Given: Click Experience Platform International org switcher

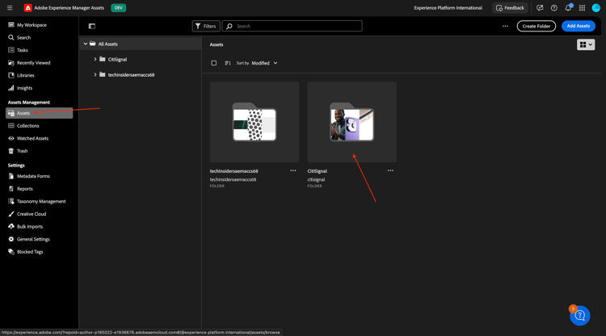Looking at the screenshot, I should pos(448,8).
